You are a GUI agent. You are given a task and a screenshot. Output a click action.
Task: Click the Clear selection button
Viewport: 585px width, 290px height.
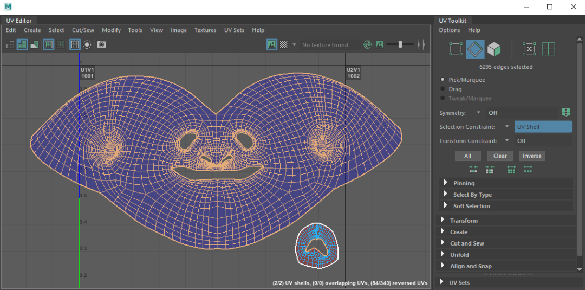tap(500, 156)
